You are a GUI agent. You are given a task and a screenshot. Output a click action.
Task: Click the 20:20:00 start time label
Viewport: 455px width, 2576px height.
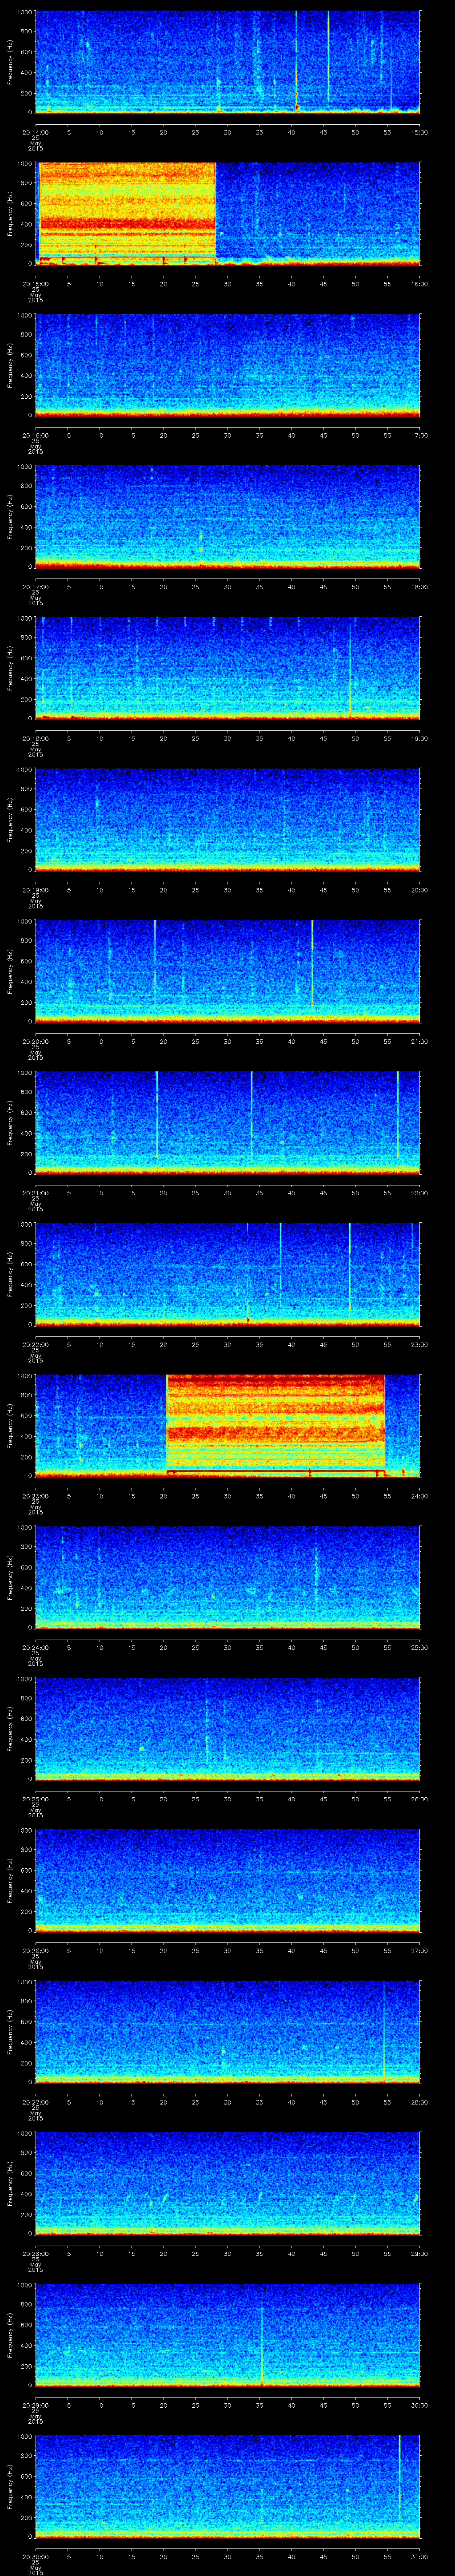35,1041
